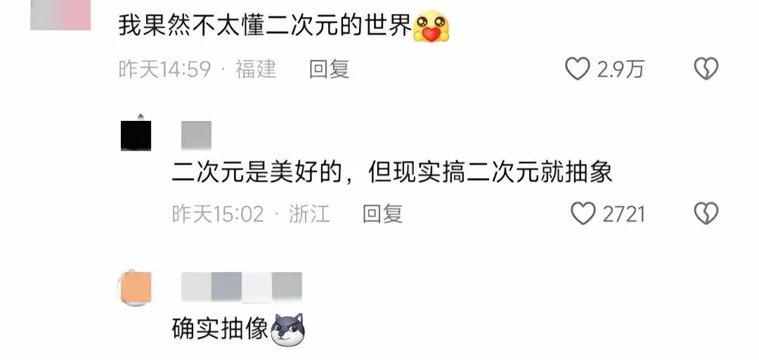Tap comment text 我果然不太懂二次元的世界
The height and width of the screenshot is (360, 759).
coord(265,27)
